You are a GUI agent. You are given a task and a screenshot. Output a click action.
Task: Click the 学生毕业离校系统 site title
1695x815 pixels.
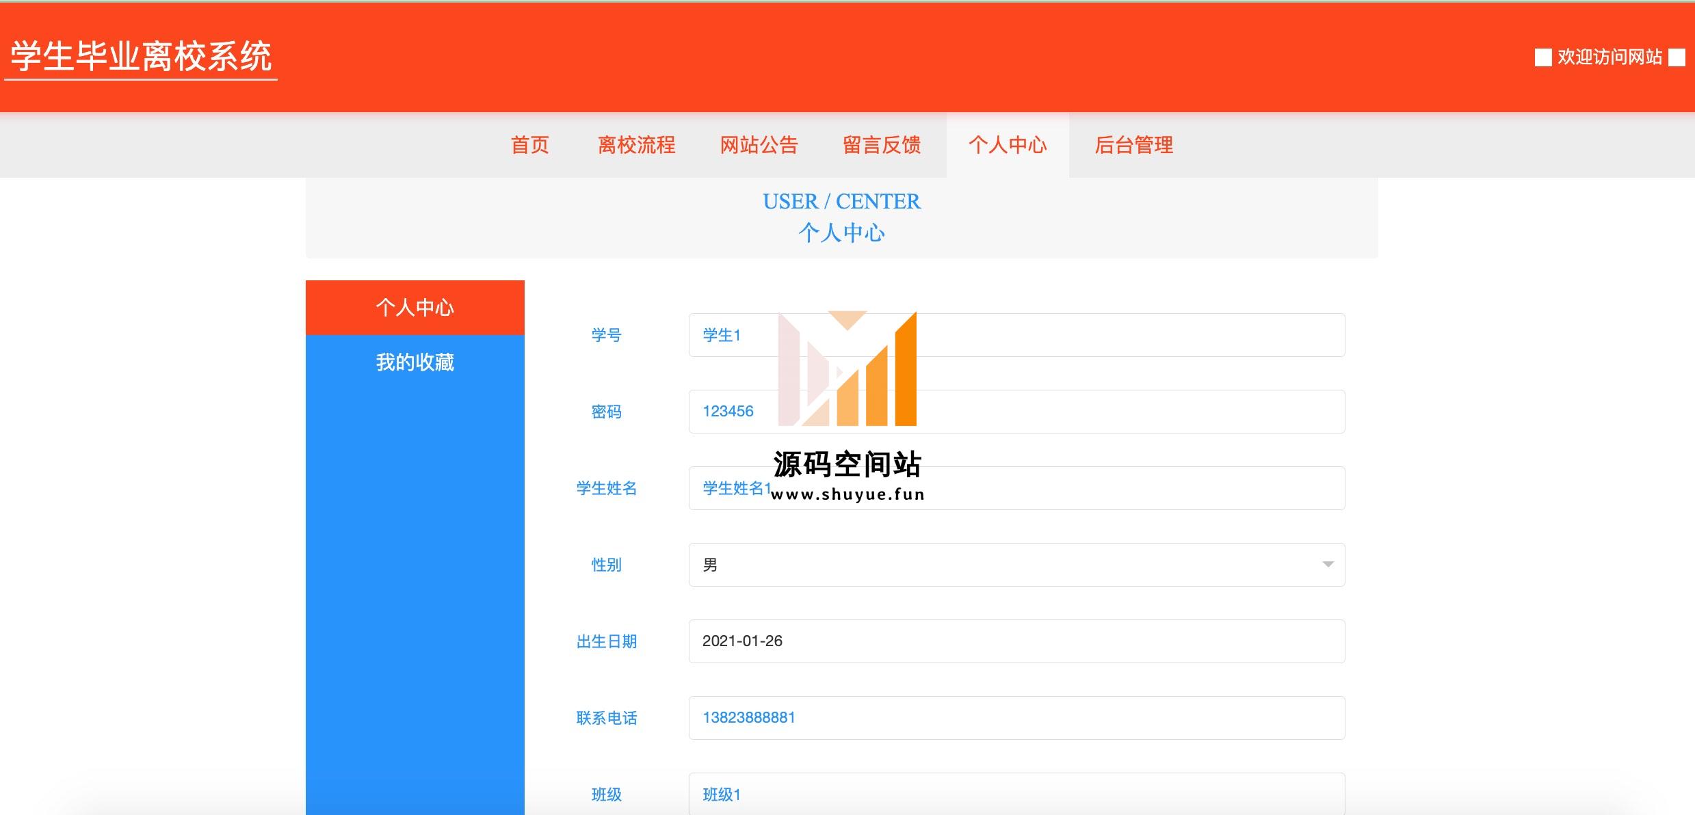[x=141, y=57]
